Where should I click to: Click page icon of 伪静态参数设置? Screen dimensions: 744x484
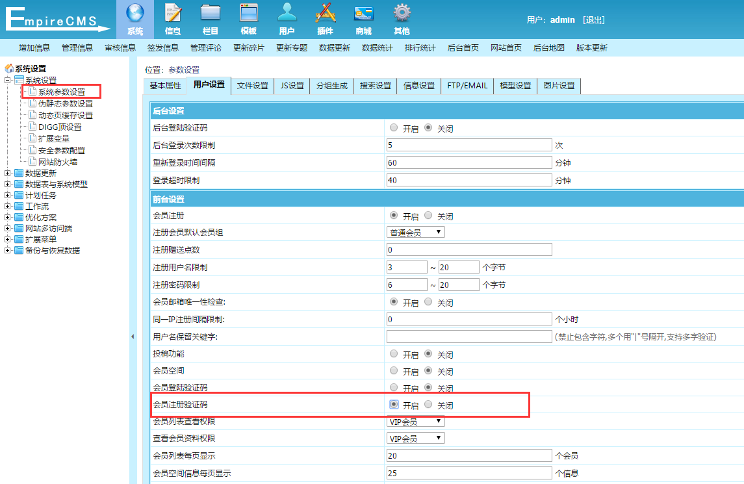coord(32,103)
